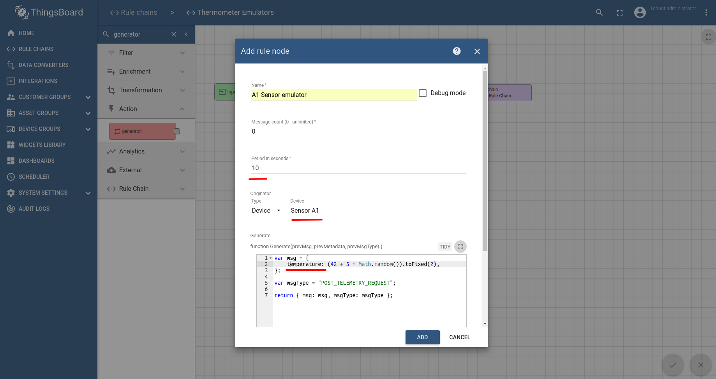The image size is (716, 379).
Task: Open Widgets Library page
Action: pyautogui.click(x=49, y=145)
